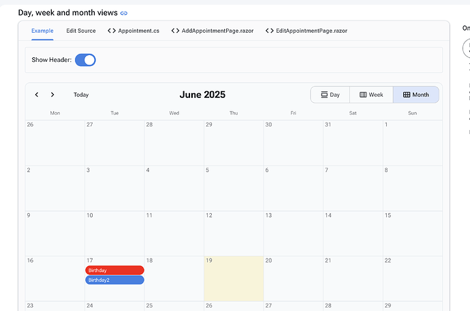Select the day 8 cell
Image resolution: width=470 pixels, height=311 pixels.
coord(413,189)
